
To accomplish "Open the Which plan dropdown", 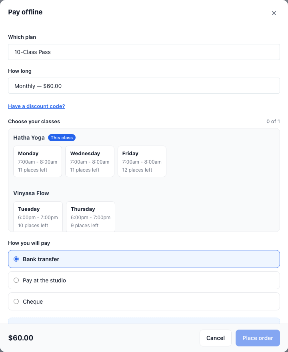I will coord(144,52).
